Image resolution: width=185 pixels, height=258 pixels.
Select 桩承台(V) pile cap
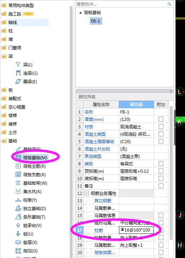[32, 226]
